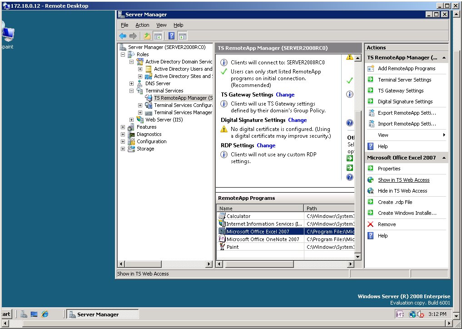The image size is (462, 329).
Task: Select Microsoft Office Excel 2007 list row
Action: [x=285, y=232]
